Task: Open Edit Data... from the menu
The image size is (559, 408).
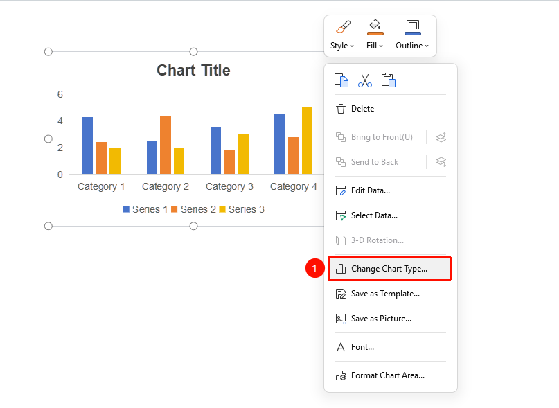Action: click(x=391, y=190)
